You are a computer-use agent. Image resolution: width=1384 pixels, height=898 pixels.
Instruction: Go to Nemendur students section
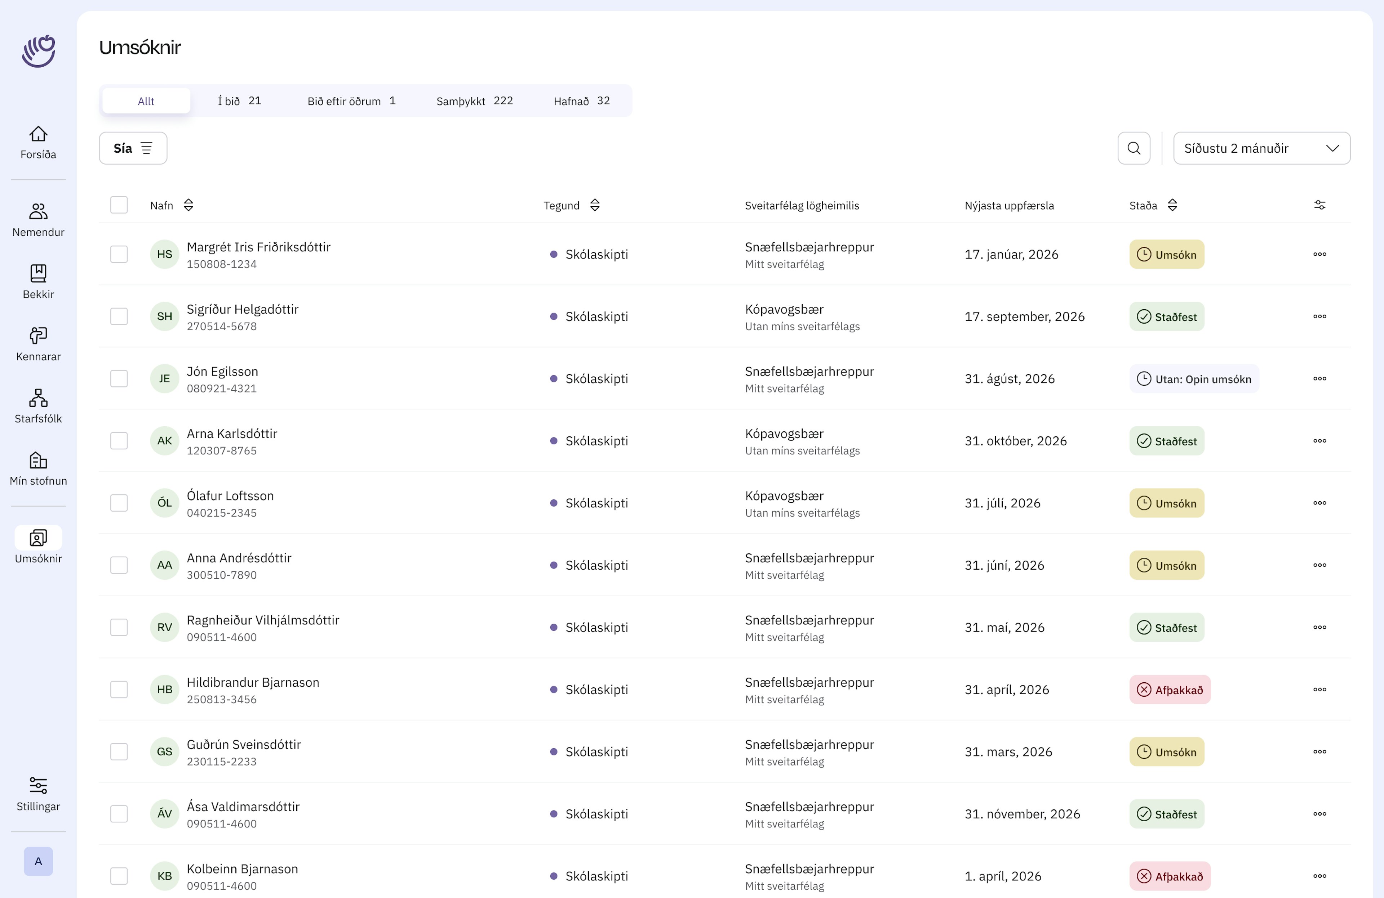pos(38,211)
